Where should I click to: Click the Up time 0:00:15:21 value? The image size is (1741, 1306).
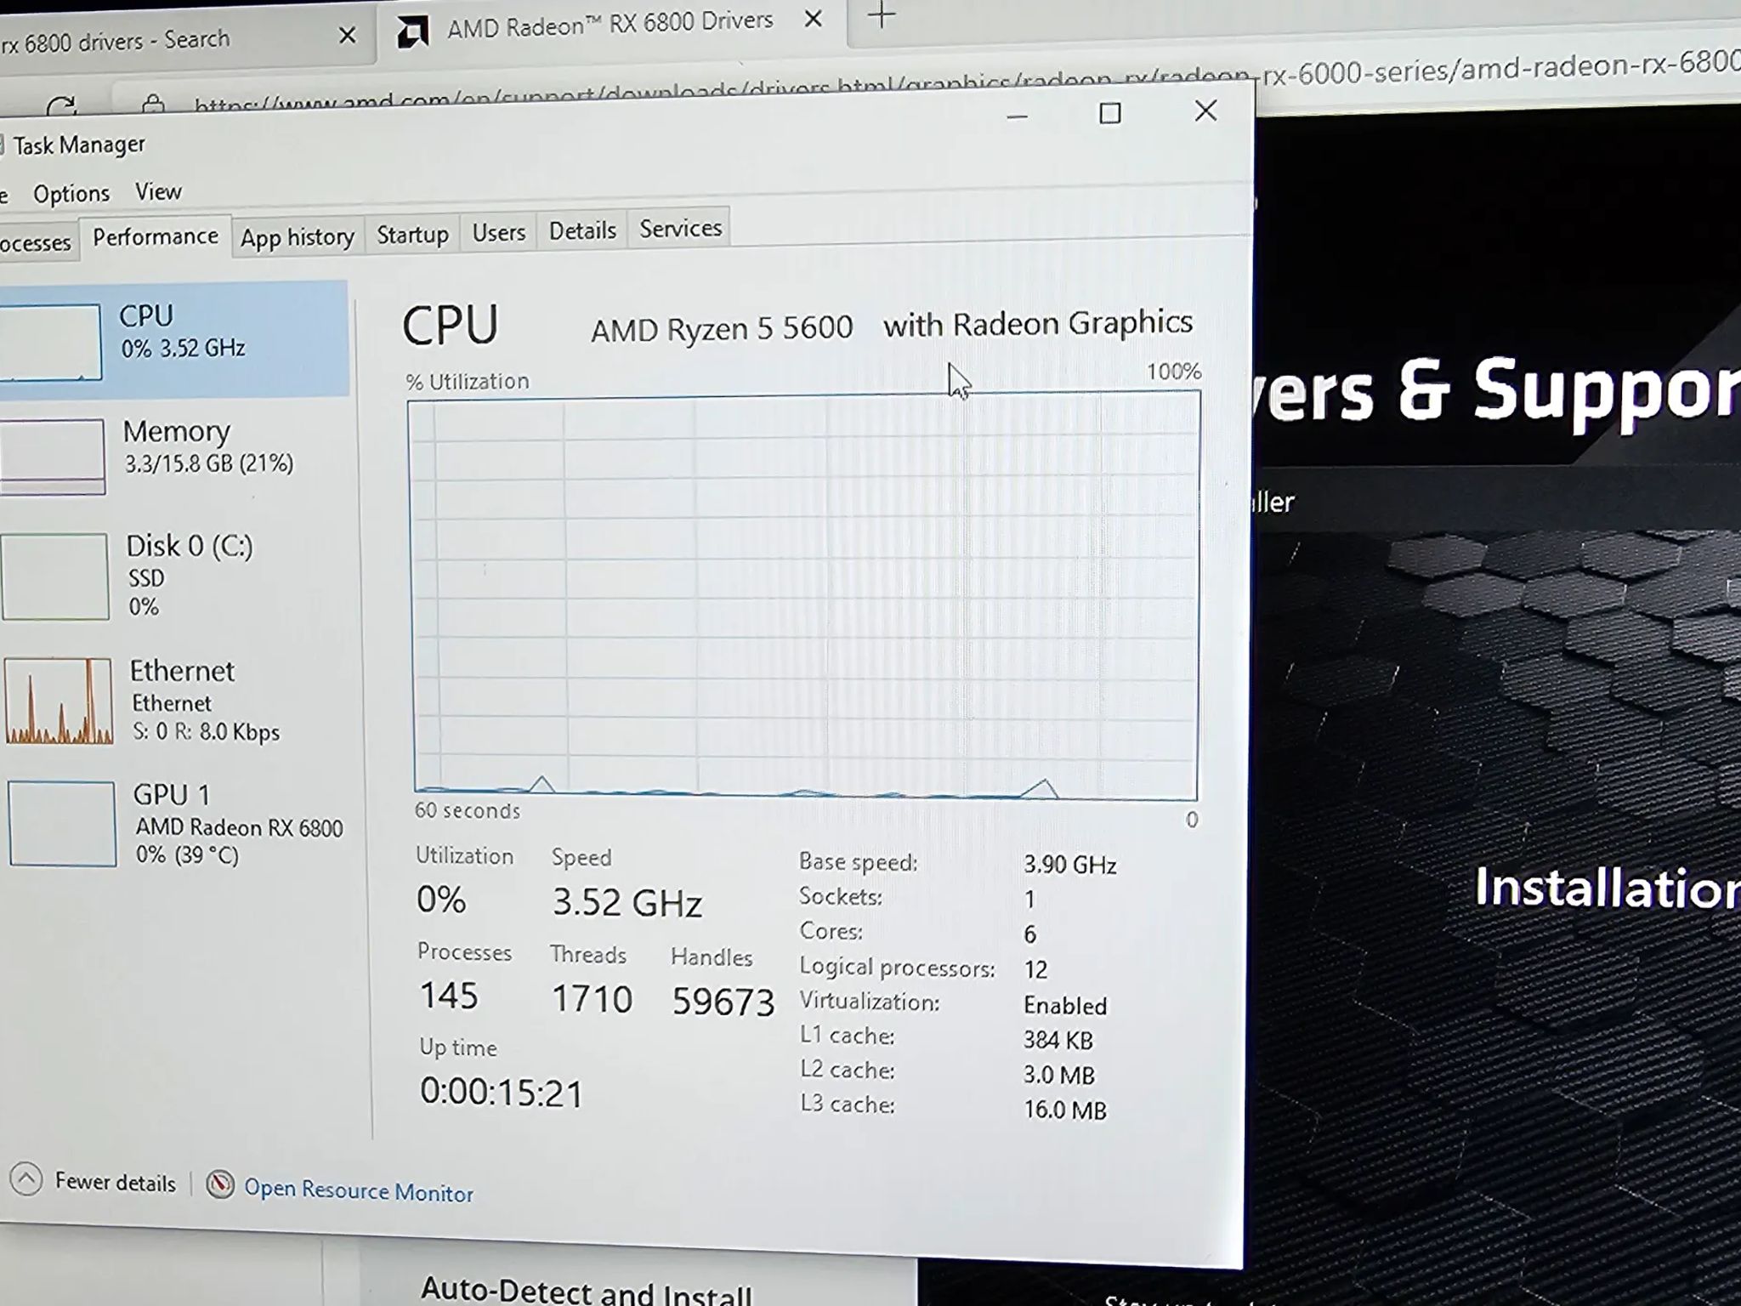(x=502, y=1093)
